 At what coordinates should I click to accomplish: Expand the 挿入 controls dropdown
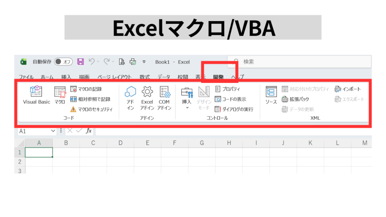[x=187, y=107]
